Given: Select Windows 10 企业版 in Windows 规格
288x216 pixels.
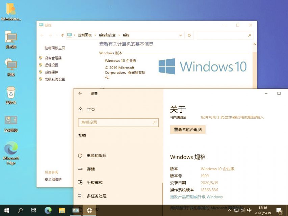Looking at the screenshot, I should tap(218, 169).
